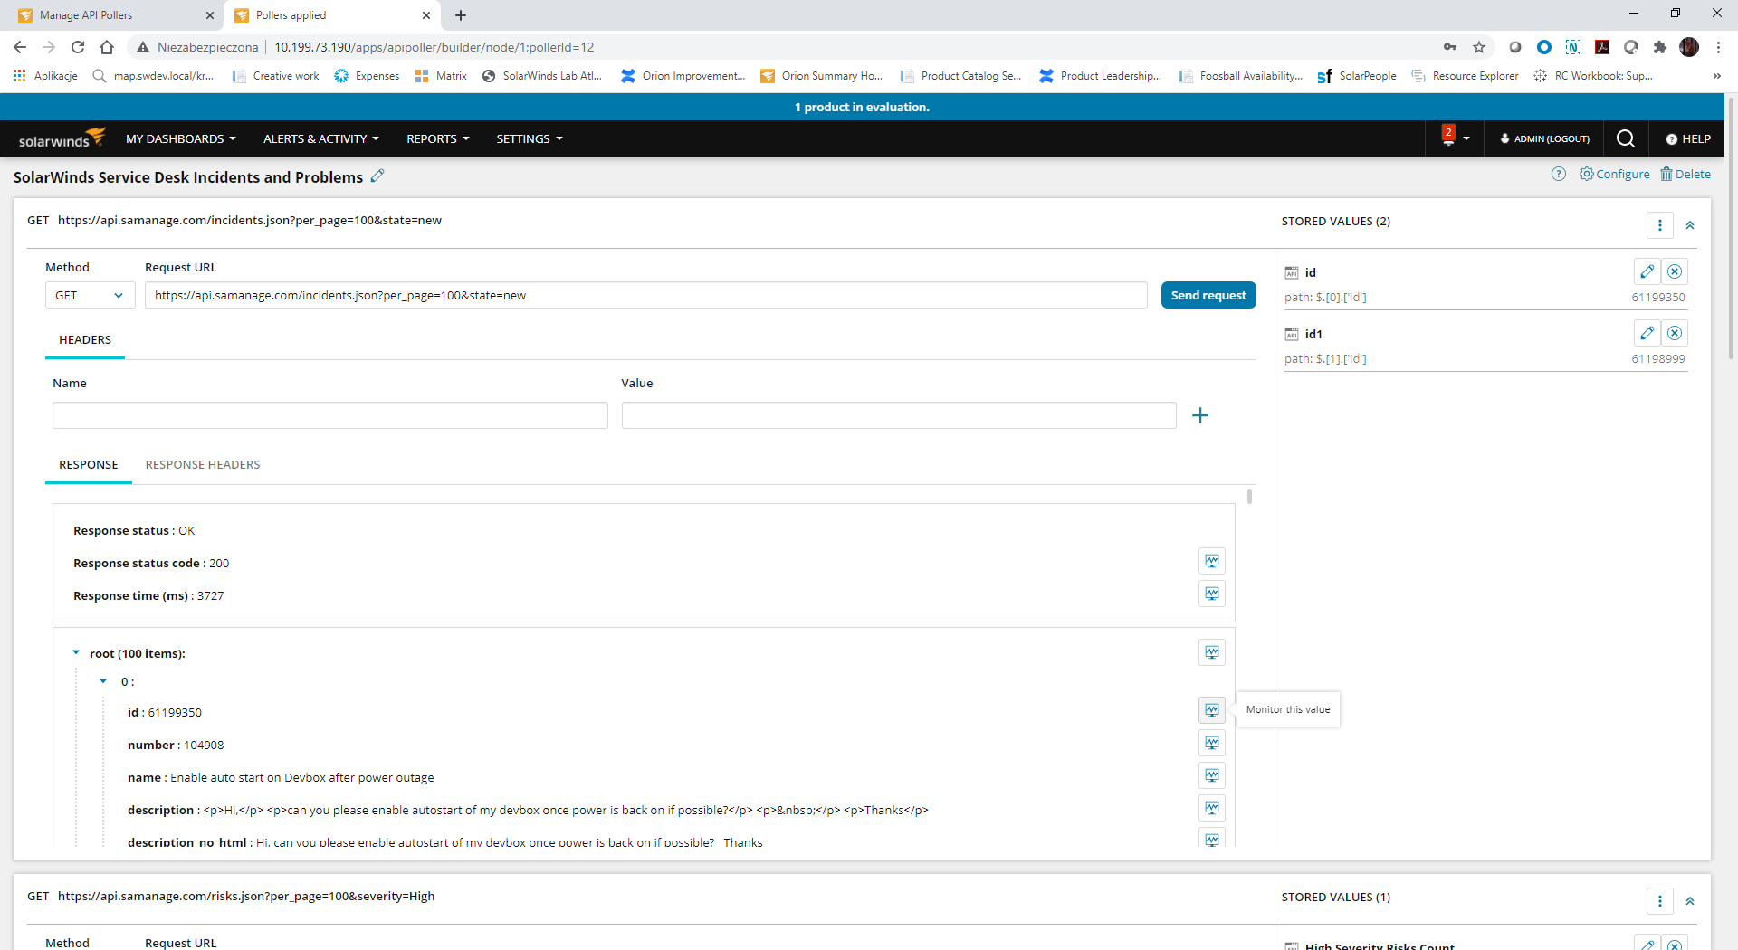Open the Method GET dropdown
Image resolution: width=1738 pixels, height=950 pixels.
coord(90,295)
